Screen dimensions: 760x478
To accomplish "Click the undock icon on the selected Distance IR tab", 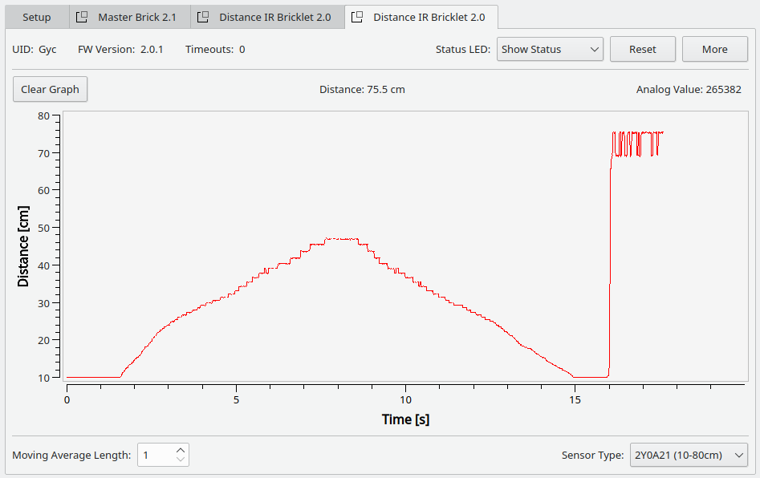I will [357, 17].
